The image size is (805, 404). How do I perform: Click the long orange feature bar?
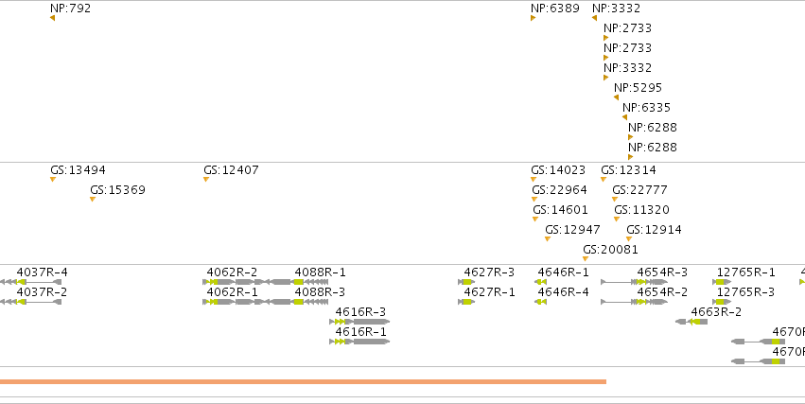point(303,382)
